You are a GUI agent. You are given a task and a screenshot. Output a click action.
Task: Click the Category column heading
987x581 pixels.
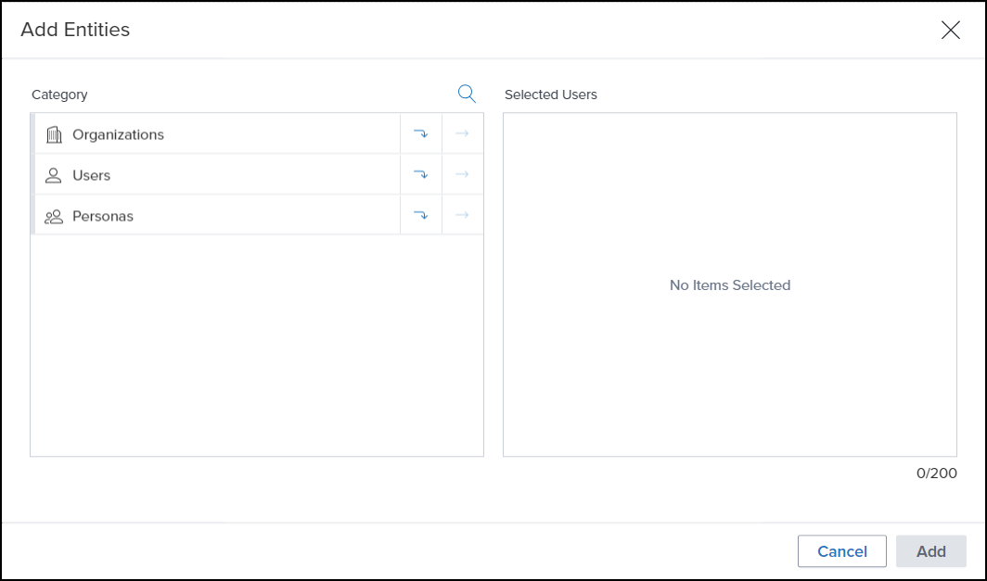click(59, 95)
